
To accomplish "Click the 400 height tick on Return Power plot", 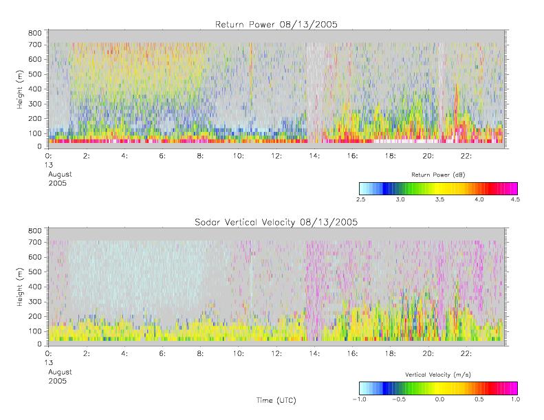I will tap(34, 89).
